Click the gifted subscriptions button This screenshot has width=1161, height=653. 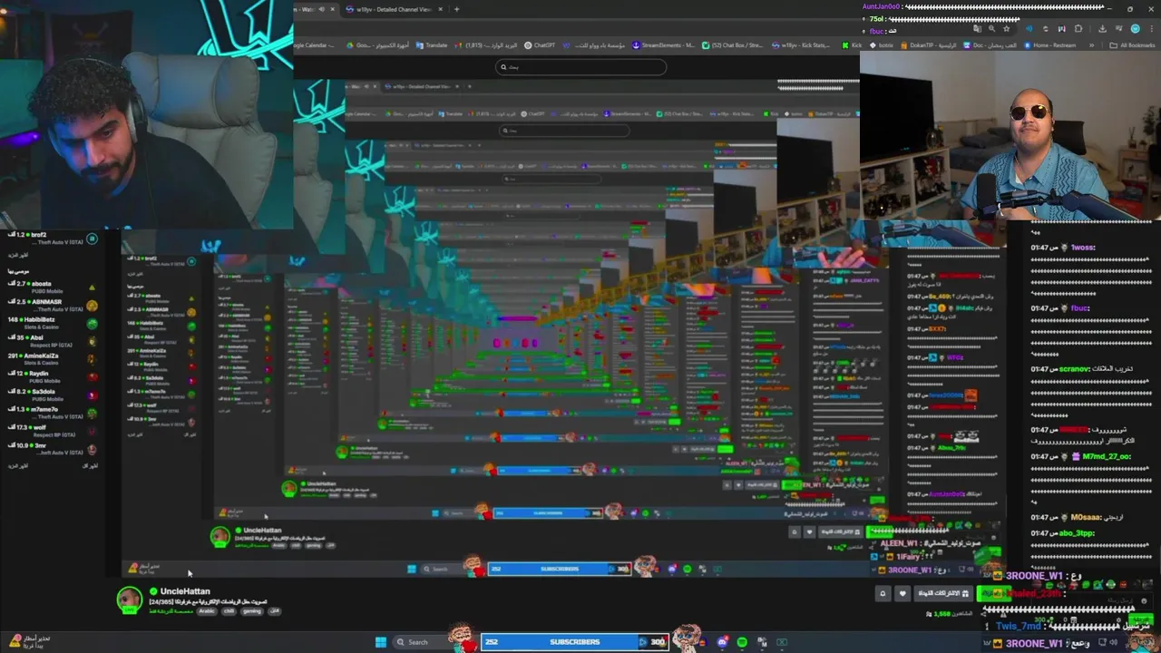pyautogui.click(x=943, y=594)
